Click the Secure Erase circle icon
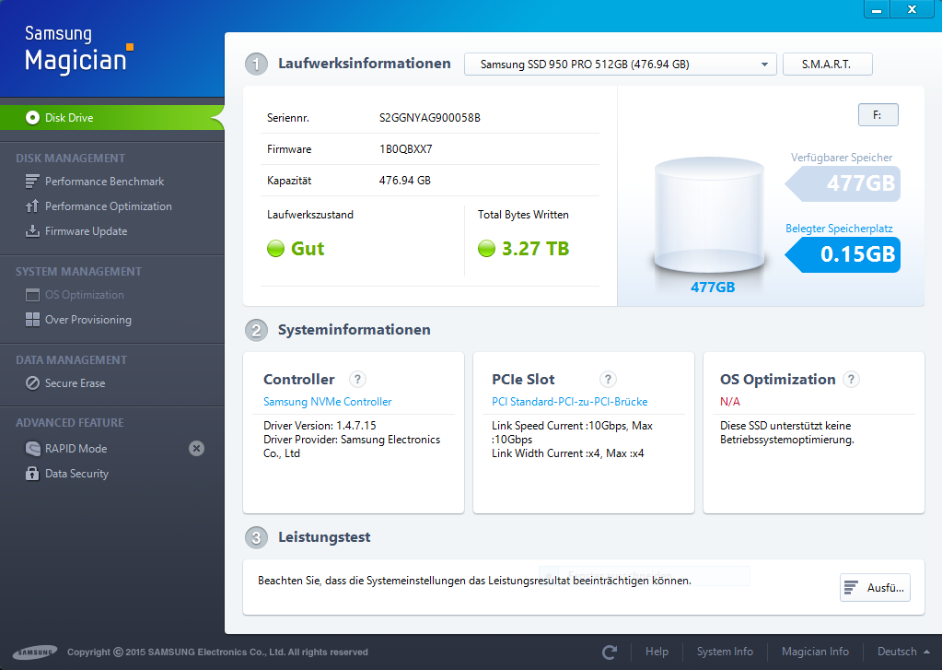The width and height of the screenshot is (942, 670). tap(32, 383)
